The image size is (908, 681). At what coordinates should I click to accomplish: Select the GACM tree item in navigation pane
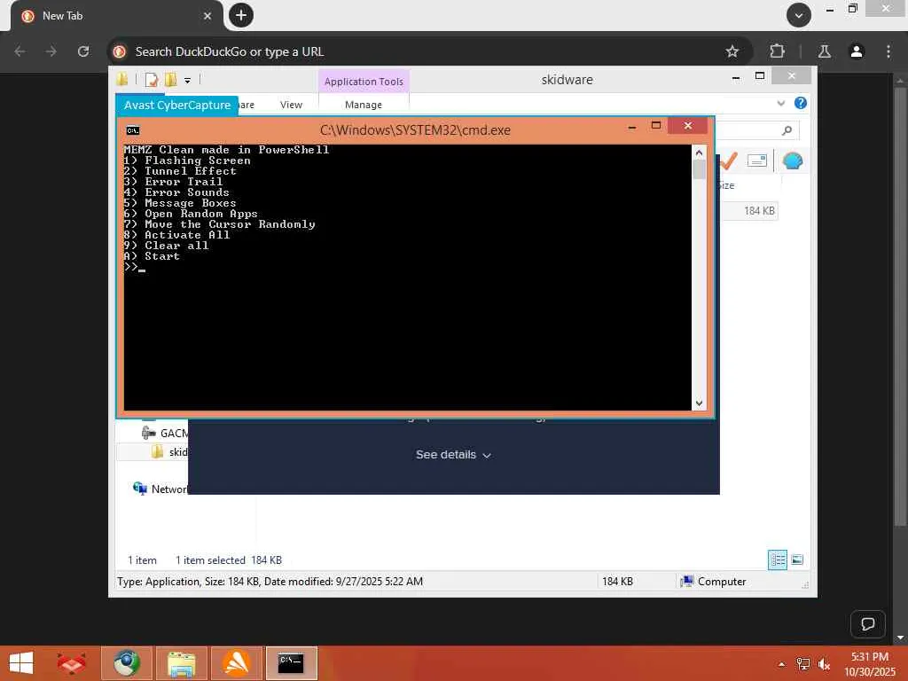coord(166,433)
